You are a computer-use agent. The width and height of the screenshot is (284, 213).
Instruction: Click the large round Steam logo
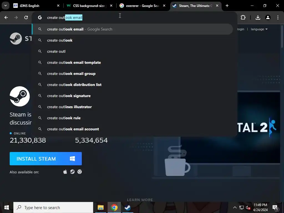(20, 96)
